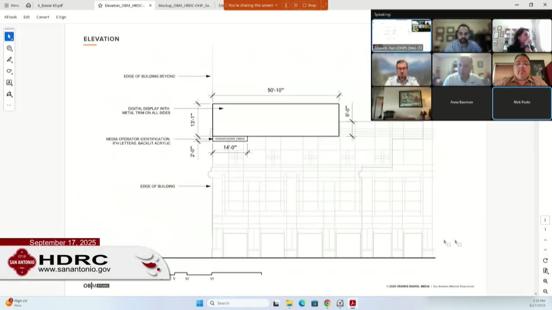Pick the freehand draw lasso tool

(x=9, y=71)
